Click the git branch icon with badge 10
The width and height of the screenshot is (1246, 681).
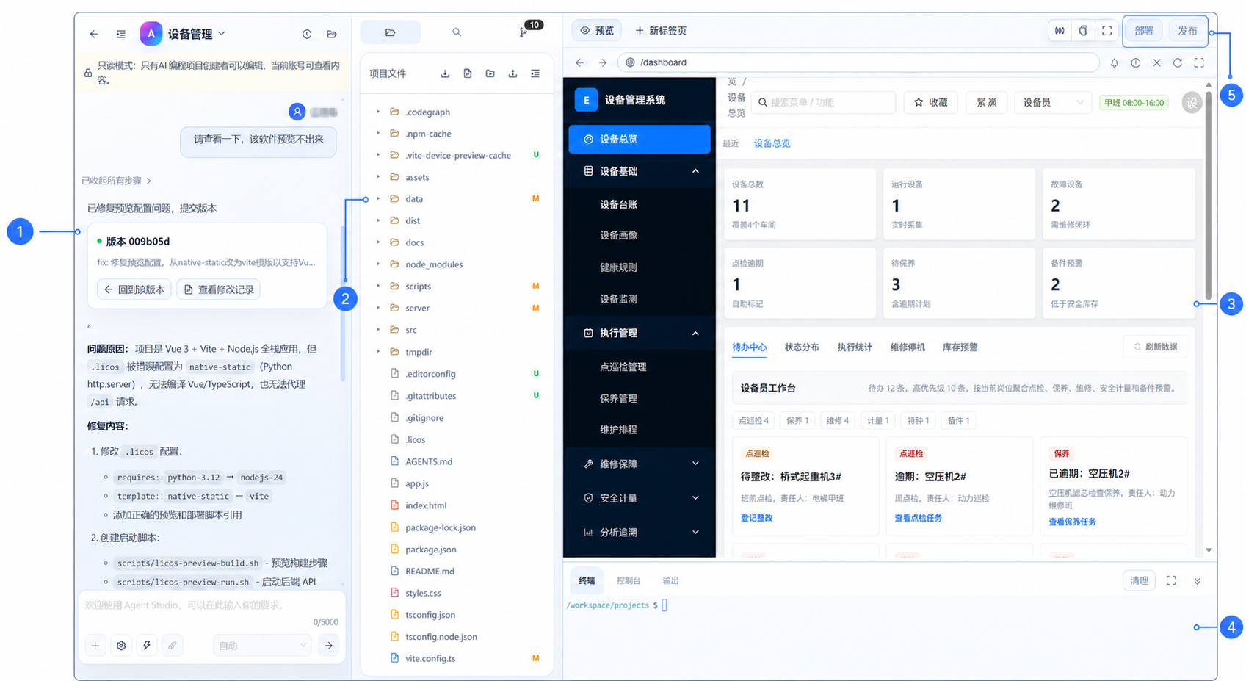click(524, 32)
